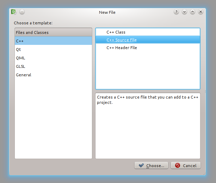Click the Files and Classes header
Screen dimensions: 216x183
point(32,33)
